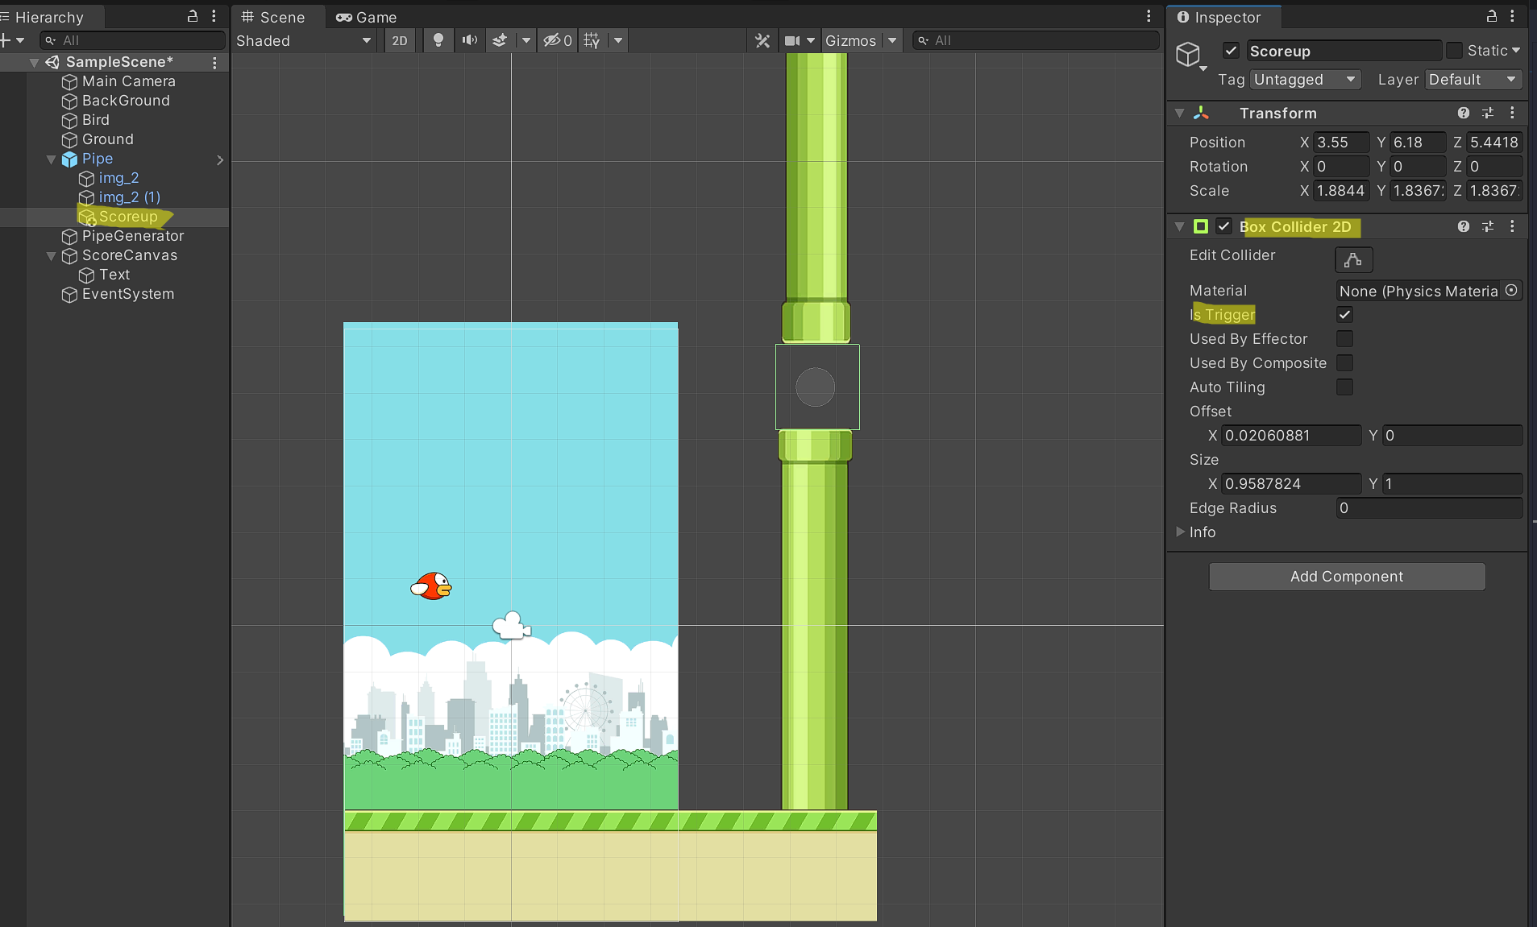Screen dimensions: 1537x927
Task: Open the Layer dropdown showing Default
Action: pyautogui.click(x=1473, y=80)
